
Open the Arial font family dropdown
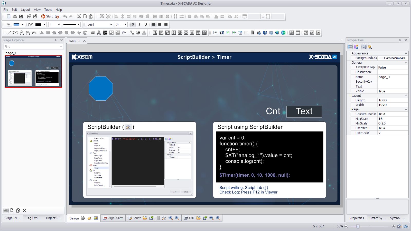click(111, 25)
